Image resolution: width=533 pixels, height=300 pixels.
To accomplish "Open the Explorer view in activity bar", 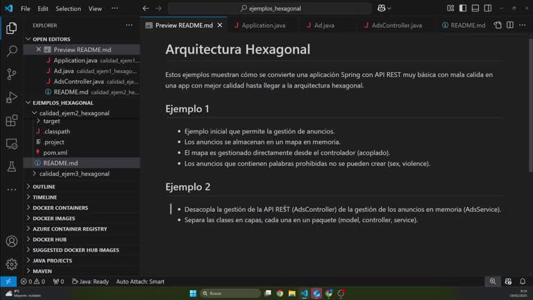I will point(12,28).
